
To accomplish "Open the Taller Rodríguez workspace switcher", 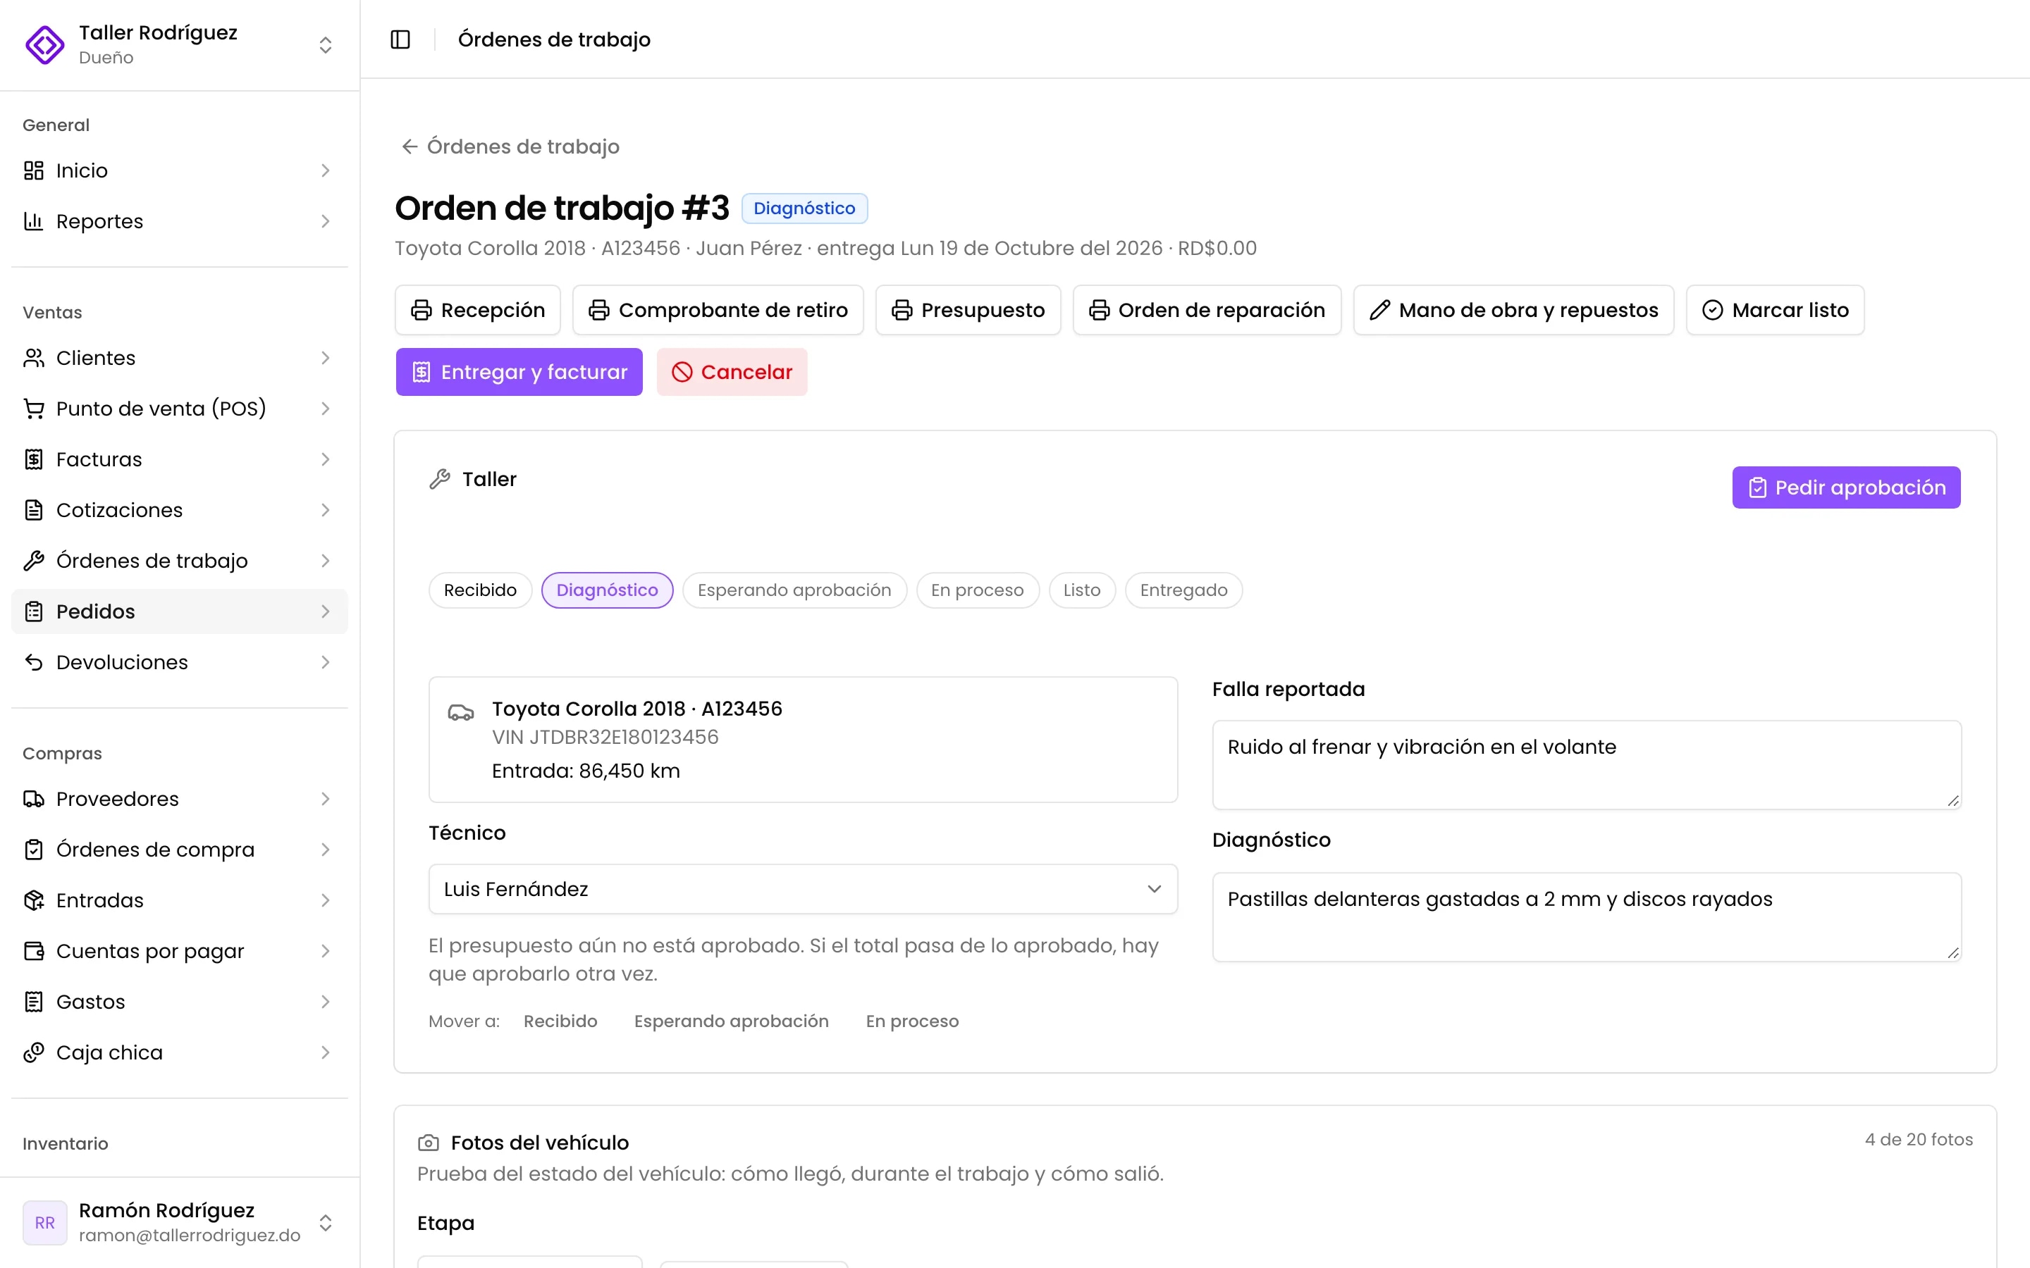I will click(326, 44).
